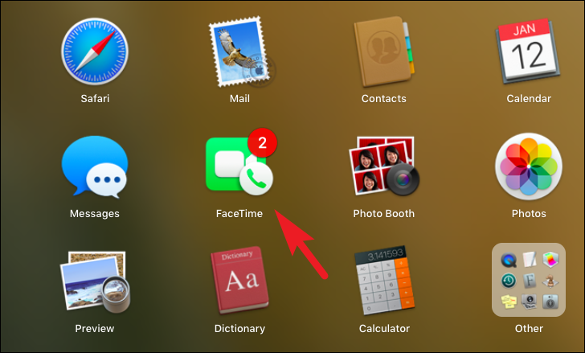Open the Other folder of utilities
Image resolution: width=585 pixels, height=353 pixels.
[x=529, y=280]
